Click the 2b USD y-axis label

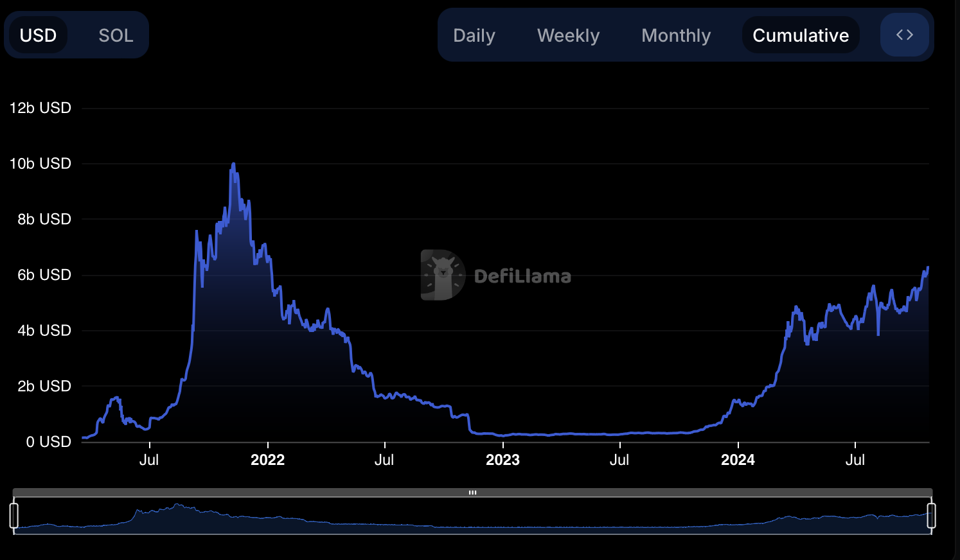[x=44, y=386]
